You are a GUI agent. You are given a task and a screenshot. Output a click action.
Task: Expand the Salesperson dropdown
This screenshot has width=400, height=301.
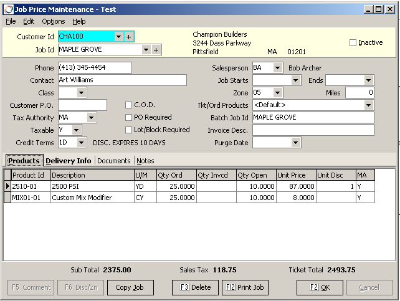(277, 68)
